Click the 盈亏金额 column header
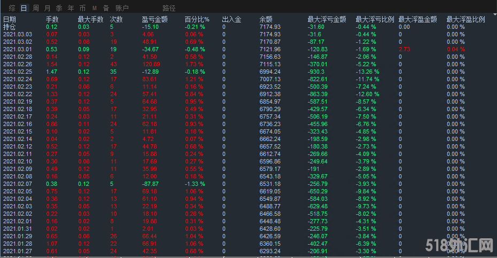This screenshot has width=497, height=258. tap(154, 19)
